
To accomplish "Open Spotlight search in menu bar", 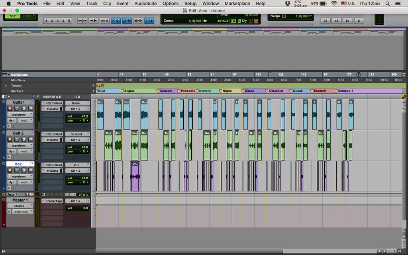I will [387, 3].
